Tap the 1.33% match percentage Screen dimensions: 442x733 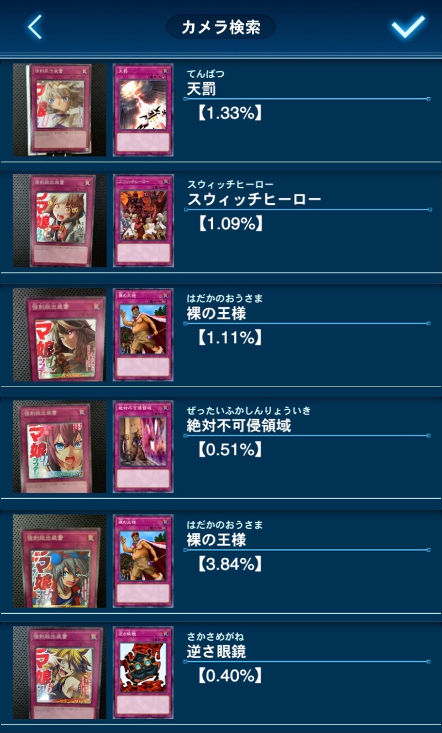pyautogui.click(x=229, y=113)
